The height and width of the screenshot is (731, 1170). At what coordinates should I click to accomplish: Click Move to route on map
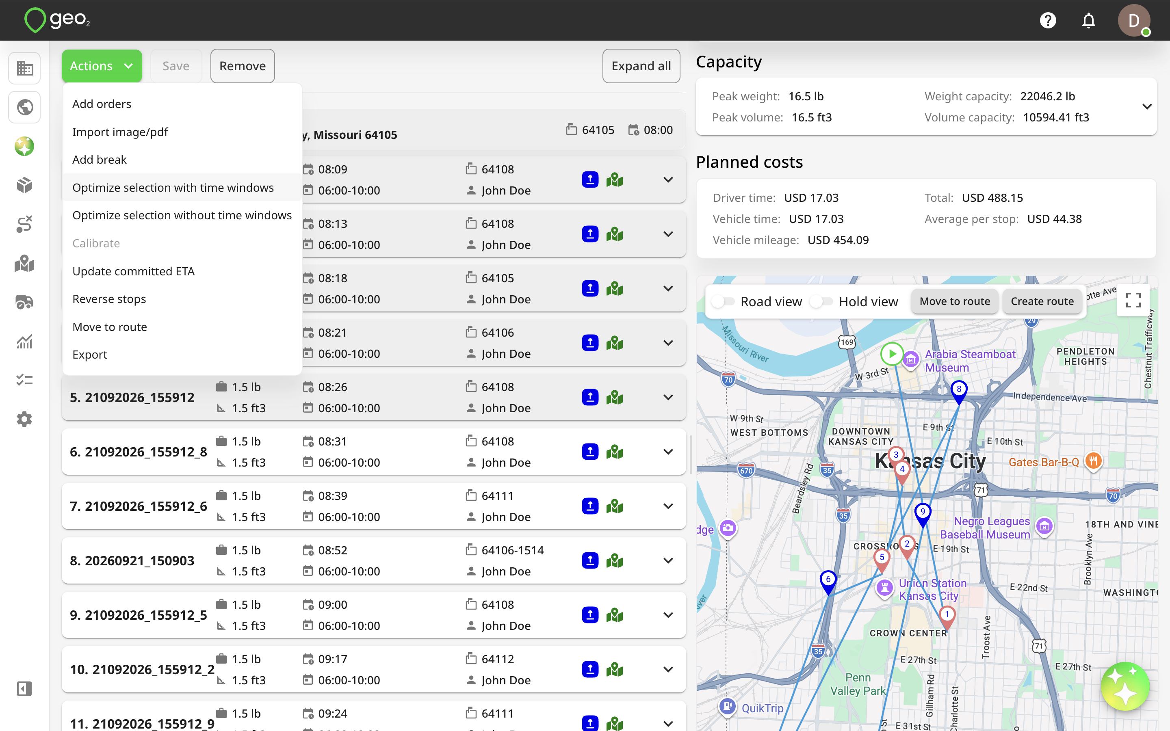tap(954, 301)
